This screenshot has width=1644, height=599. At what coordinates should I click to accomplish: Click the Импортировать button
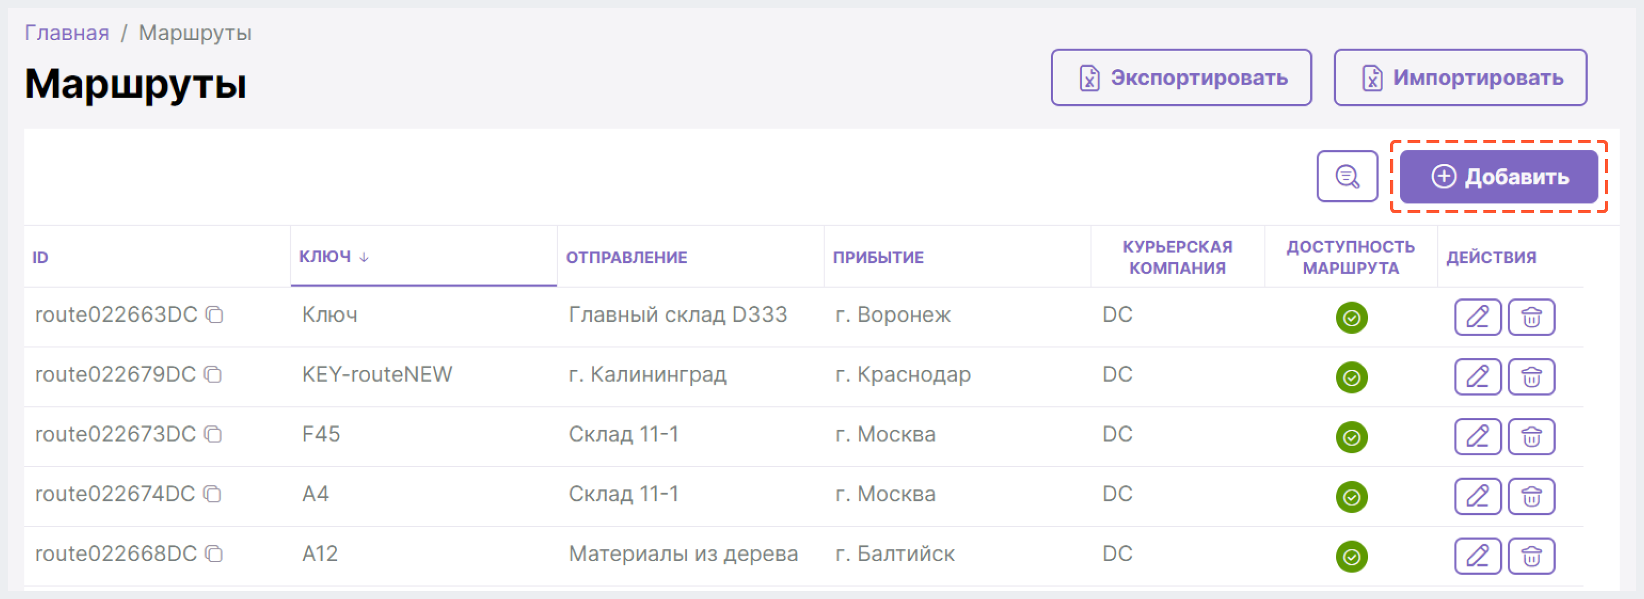1460,78
